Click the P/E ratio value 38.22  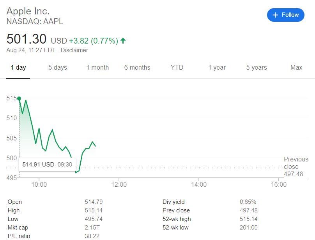[92, 236]
